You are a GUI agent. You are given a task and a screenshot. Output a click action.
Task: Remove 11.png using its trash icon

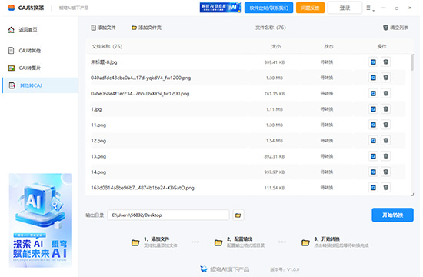click(x=386, y=125)
